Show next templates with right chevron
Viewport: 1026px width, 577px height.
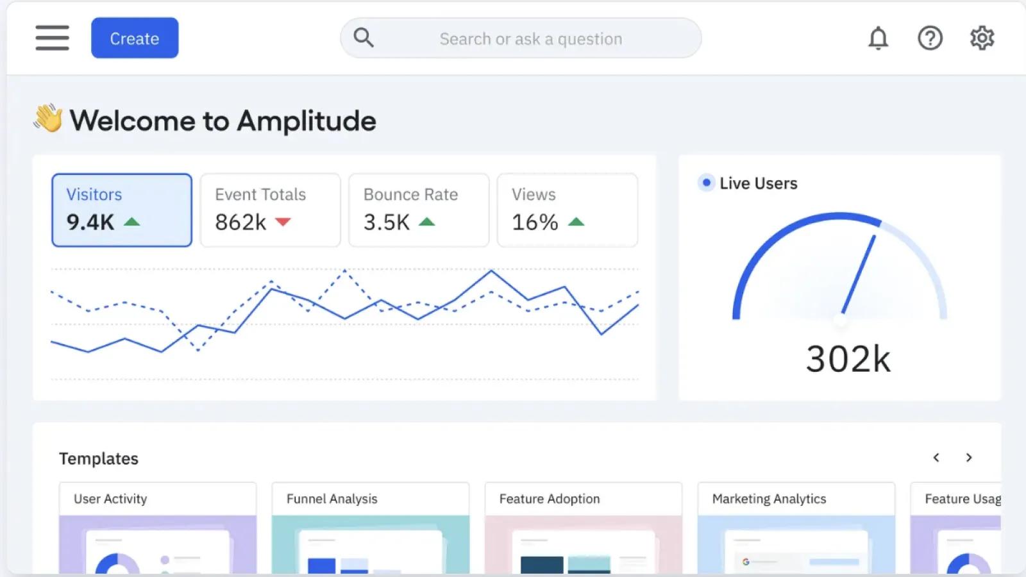coord(969,457)
